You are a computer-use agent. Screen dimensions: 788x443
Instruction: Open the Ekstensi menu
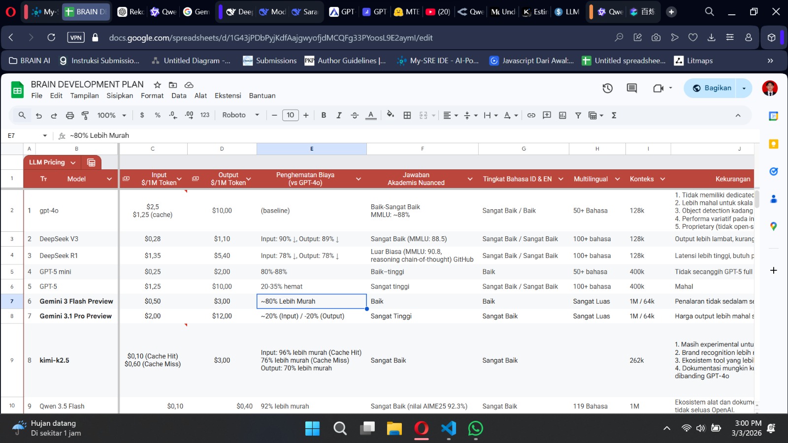click(228, 95)
